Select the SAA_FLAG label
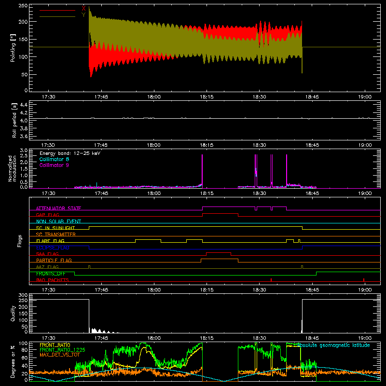Viewport: 386px width, 386px height. pyautogui.click(x=47, y=254)
